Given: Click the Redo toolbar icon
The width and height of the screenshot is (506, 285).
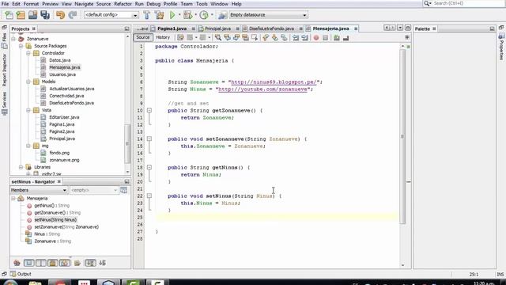Looking at the screenshot, I should tap(73, 15).
